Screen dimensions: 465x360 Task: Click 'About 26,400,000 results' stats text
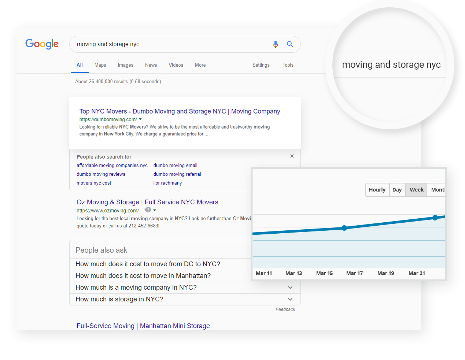click(118, 82)
